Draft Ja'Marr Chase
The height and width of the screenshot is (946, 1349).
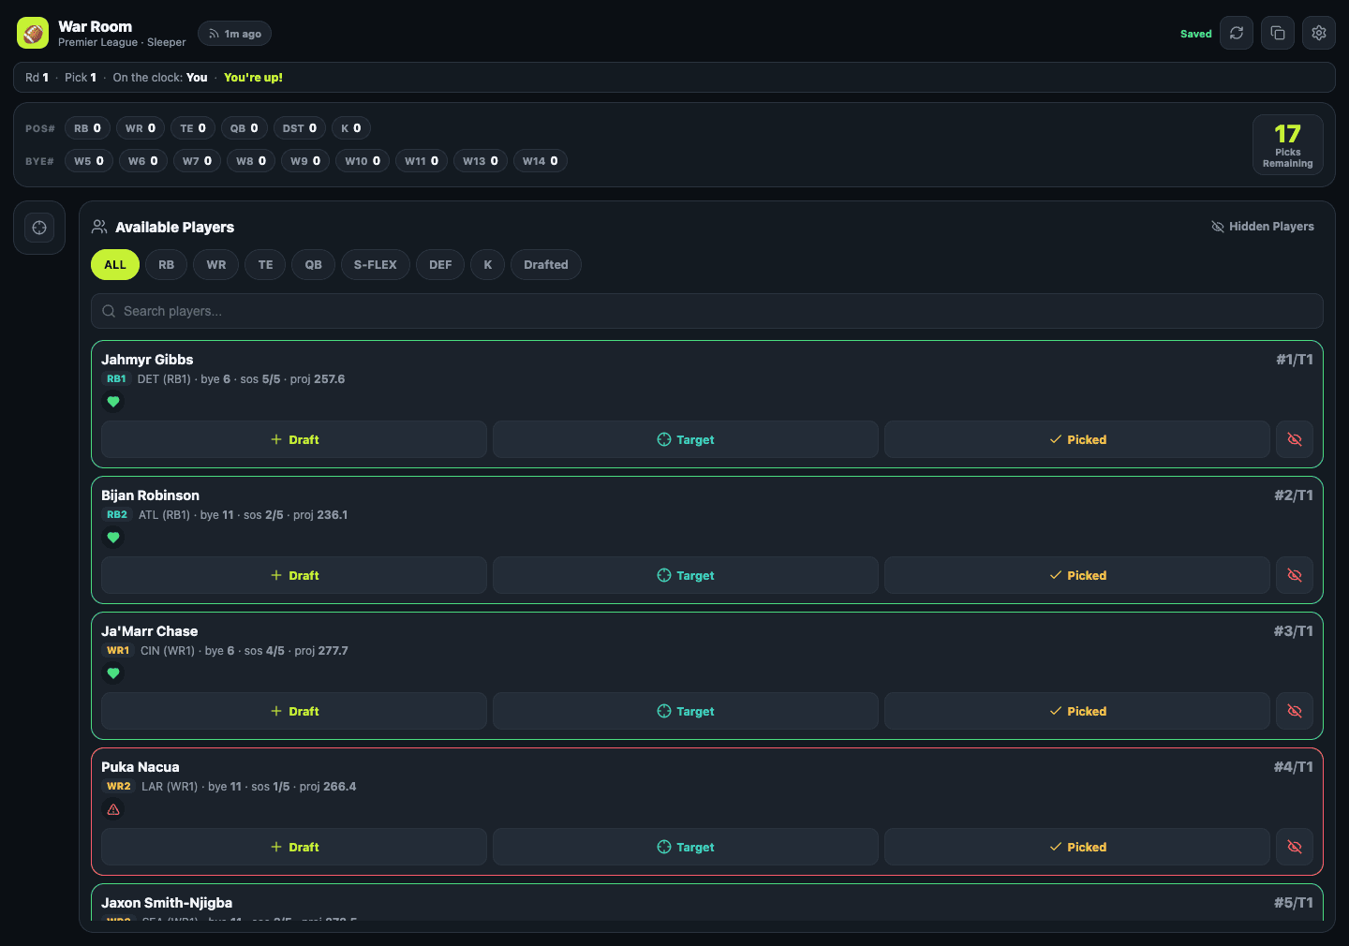pyautogui.click(x=294, y=711)
